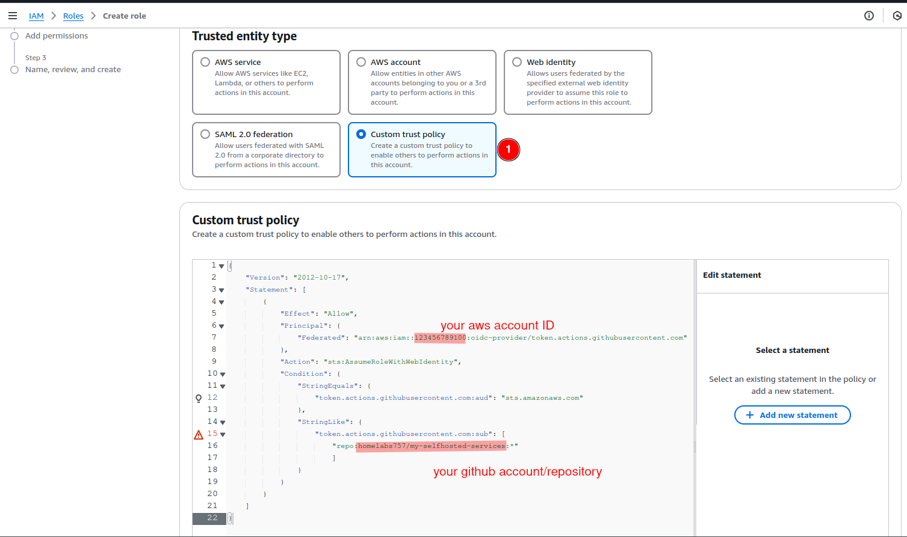Viewport: 907px width, 537px height.
Task: Collapse the fold arrow on line 3
Action: point(221,290)
